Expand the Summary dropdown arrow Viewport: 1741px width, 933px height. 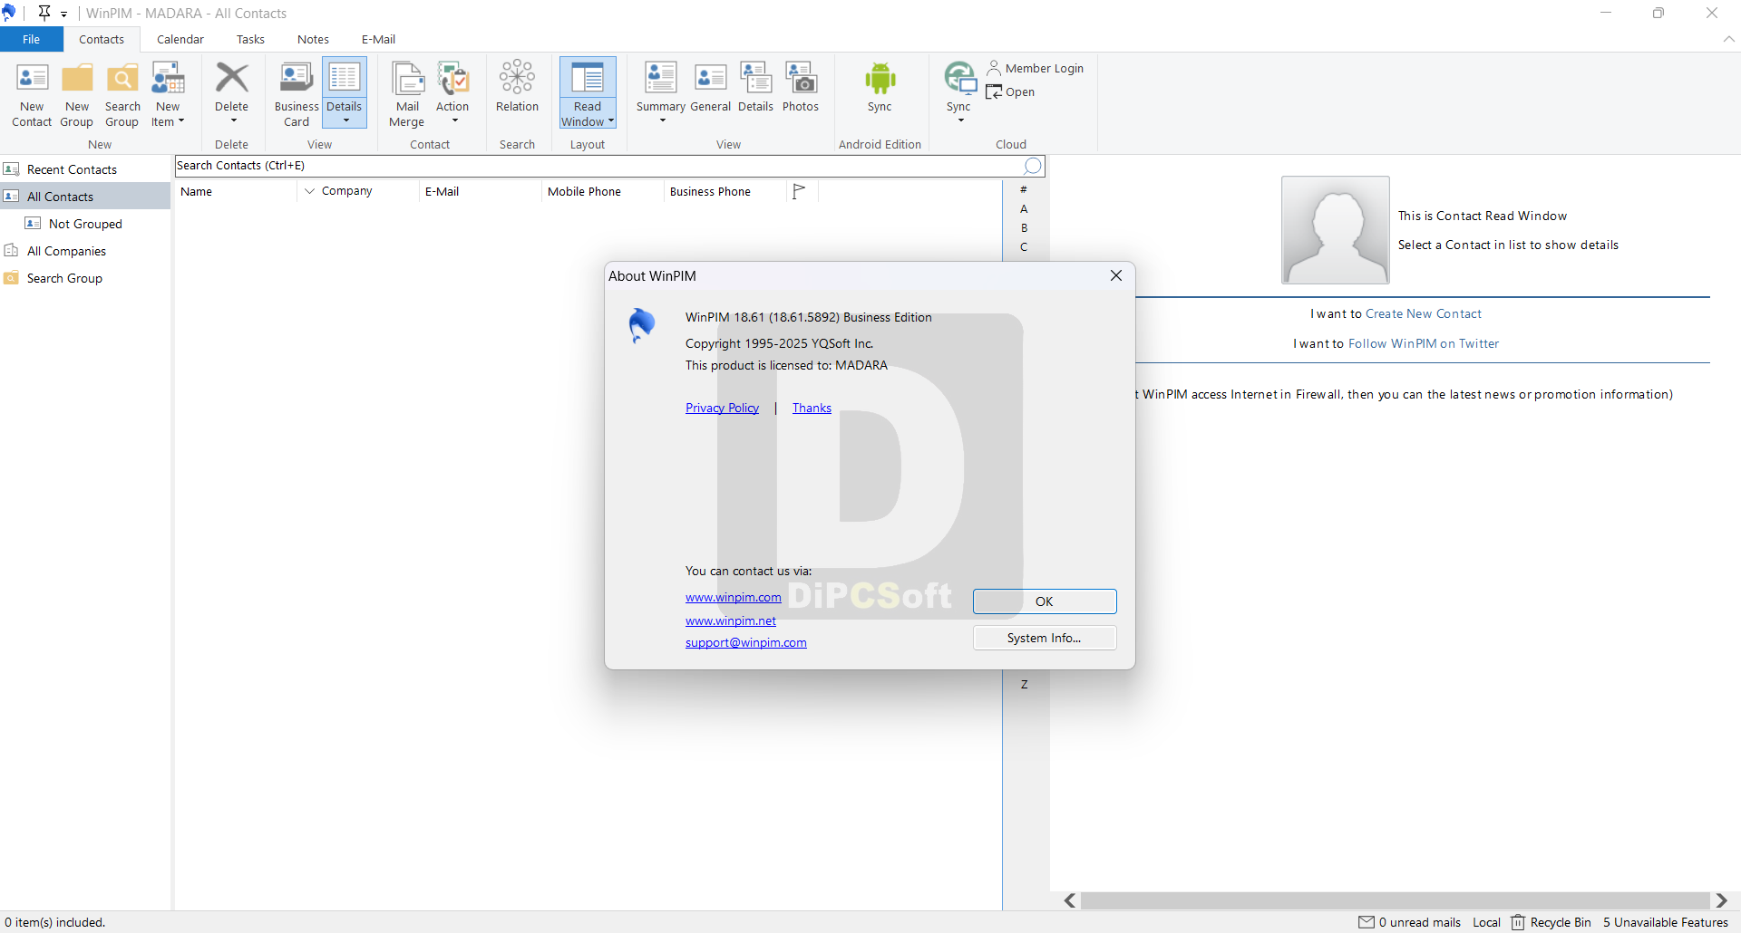[662, 120]
